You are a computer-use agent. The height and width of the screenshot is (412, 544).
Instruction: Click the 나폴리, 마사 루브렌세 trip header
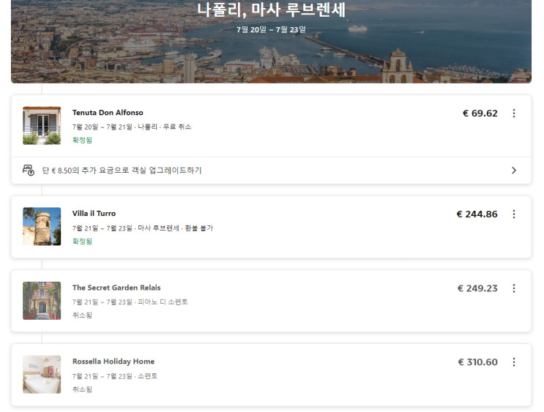point(271,10)
